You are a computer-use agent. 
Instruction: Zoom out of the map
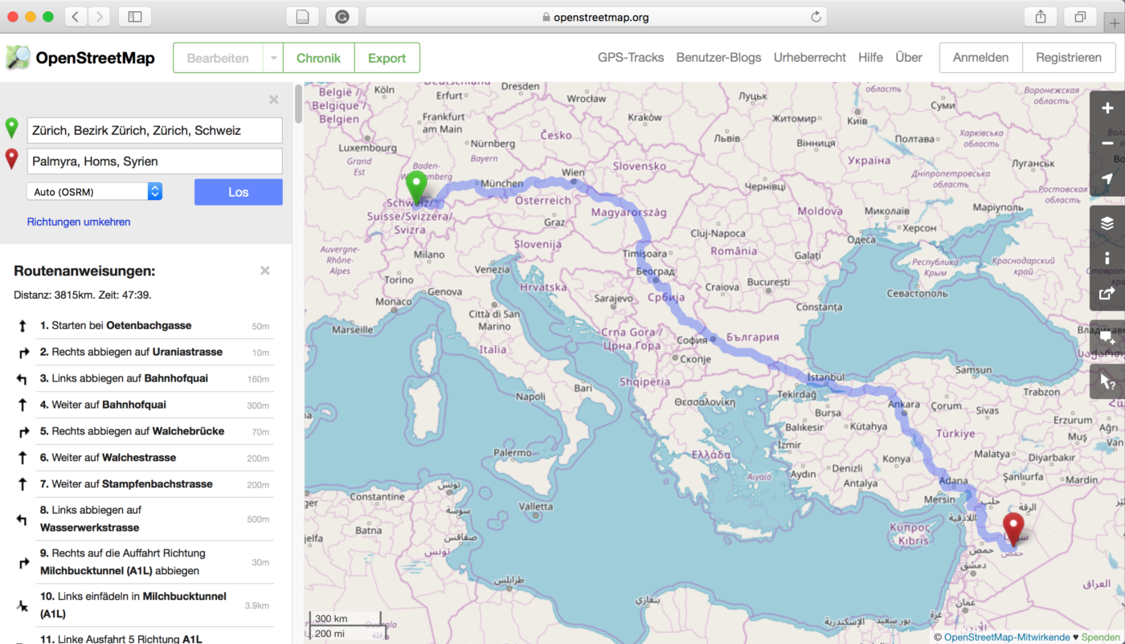[x=1107, y=144]
